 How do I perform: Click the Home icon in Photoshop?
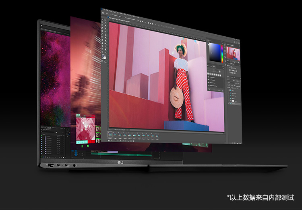103,13
